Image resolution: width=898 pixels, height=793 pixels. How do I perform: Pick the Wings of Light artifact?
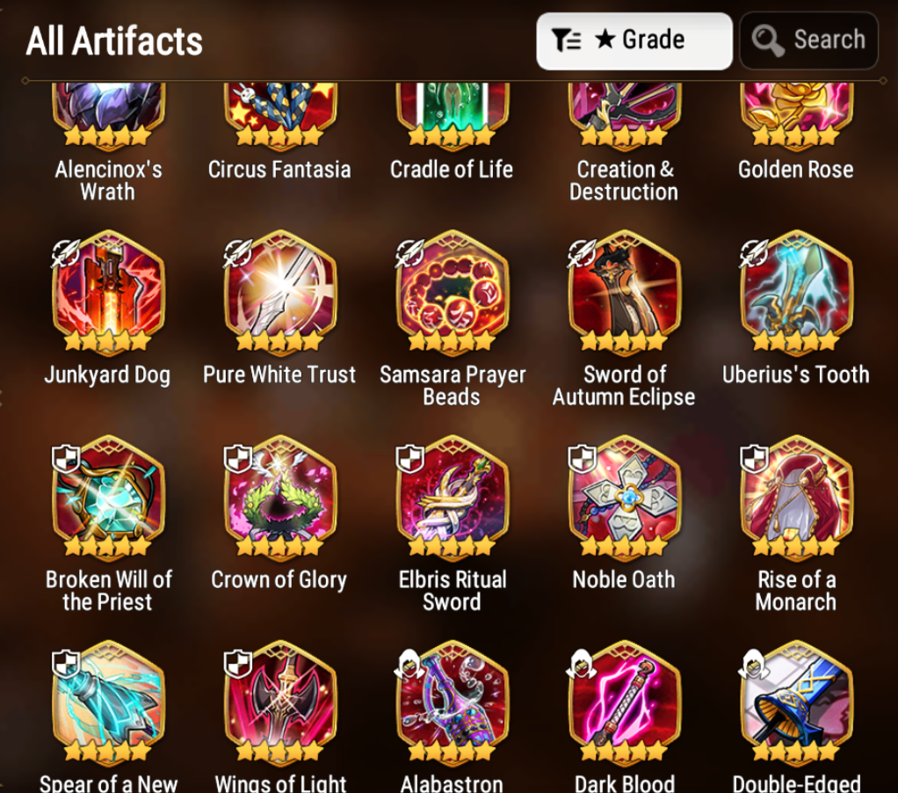280,701
